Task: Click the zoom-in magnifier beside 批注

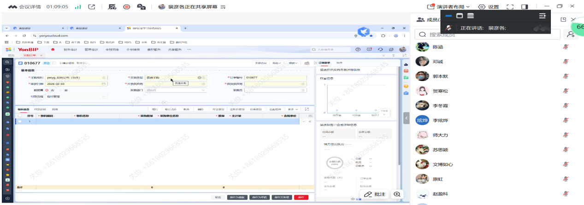Action: [396, 194]
